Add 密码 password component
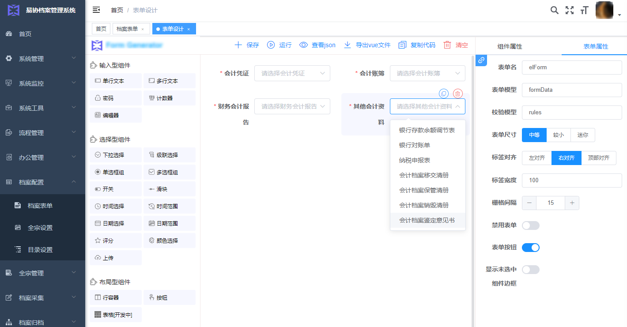 [116, 98]
